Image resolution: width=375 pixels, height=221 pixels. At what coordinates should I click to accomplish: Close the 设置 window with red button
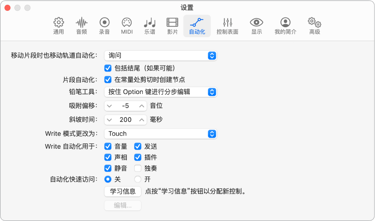tap(7, 7)
